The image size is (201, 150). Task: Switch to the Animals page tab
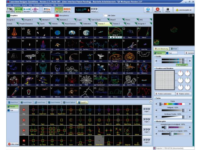pos(13,24)
